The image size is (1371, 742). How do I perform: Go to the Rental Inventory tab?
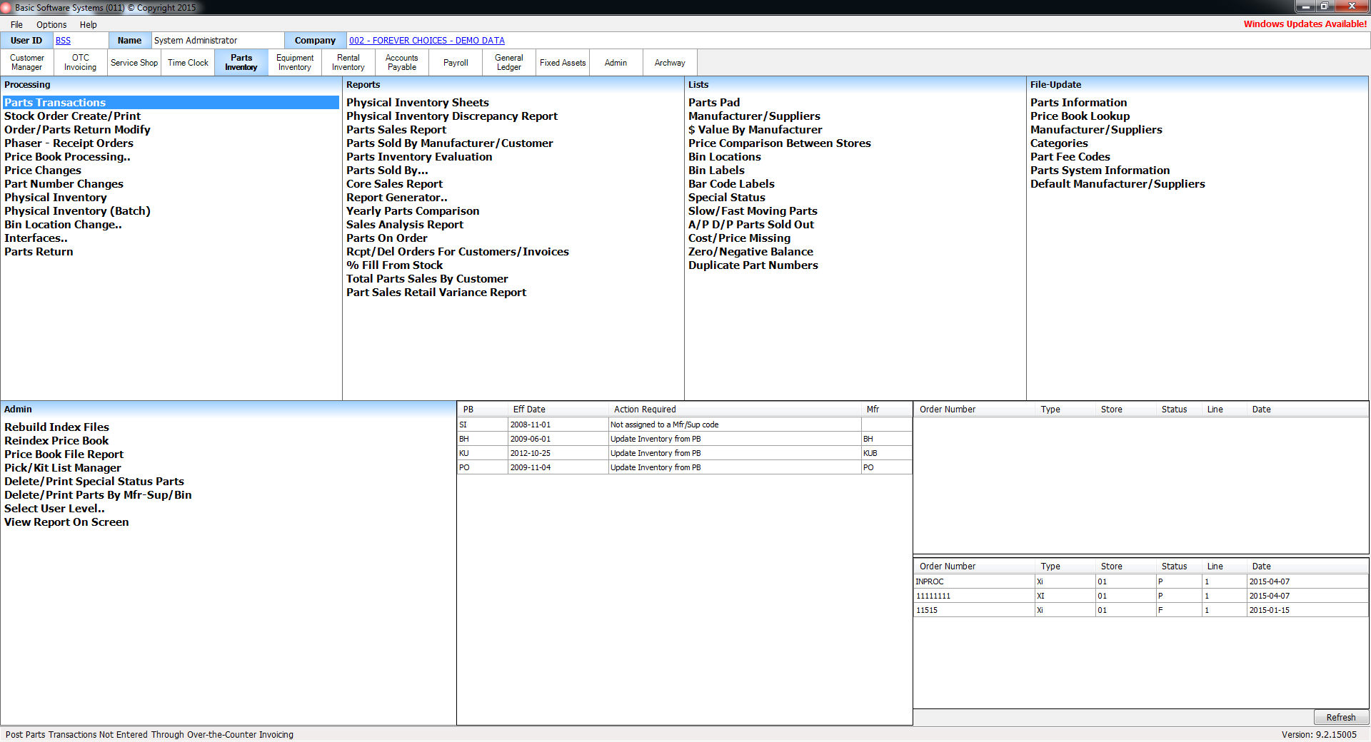pyautogui.click(x=348, y=63)
